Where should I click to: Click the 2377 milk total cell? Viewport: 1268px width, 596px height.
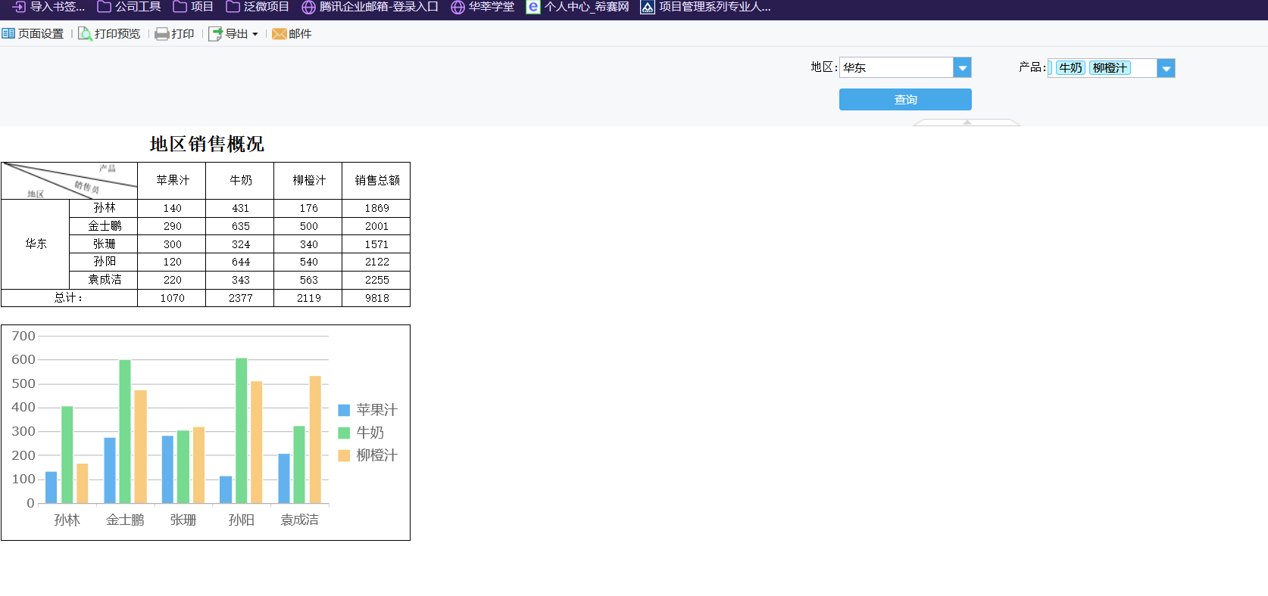tap(240, 298)
